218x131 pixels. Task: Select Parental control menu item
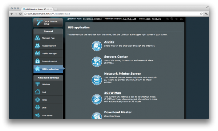coord(48,61)
